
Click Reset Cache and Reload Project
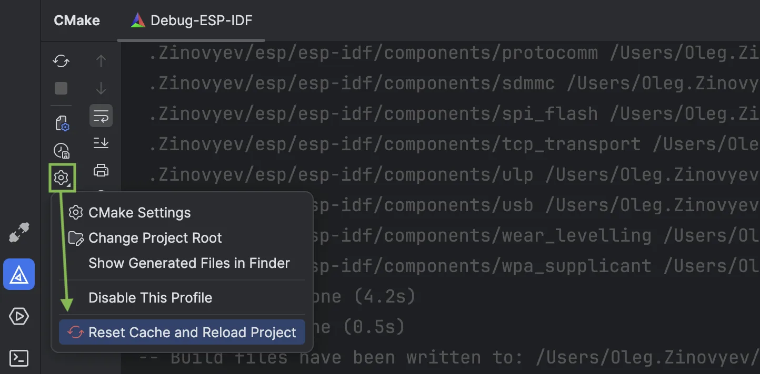pos(192,333)
